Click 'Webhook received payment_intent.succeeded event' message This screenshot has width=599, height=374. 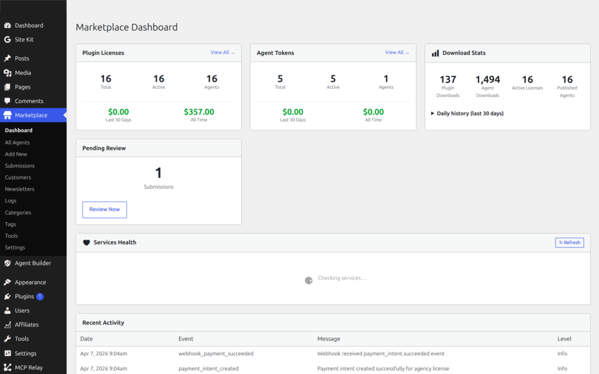pos(380,354)
